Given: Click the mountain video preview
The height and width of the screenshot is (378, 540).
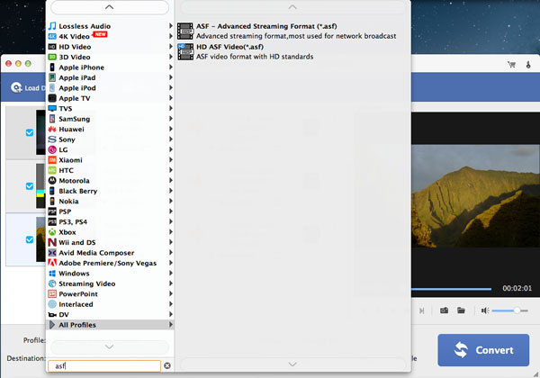Looking at the screenshot, I should [475, 195].
